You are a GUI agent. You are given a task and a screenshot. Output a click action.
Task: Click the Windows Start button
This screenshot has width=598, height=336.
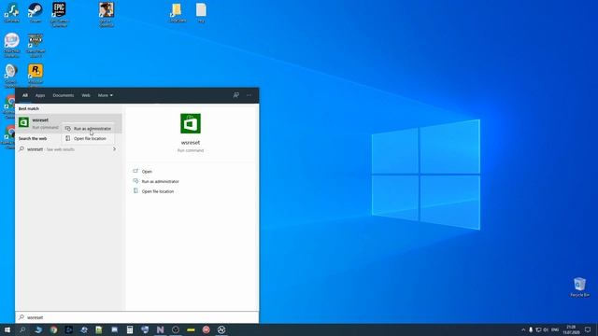point(7,329)
